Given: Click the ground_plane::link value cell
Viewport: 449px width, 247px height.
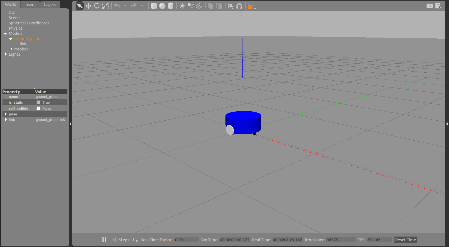Looking at the screenshot, I should (51, 120).
